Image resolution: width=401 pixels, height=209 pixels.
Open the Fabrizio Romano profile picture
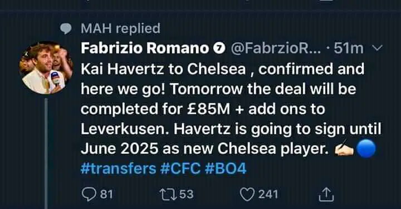click(46, 68)
